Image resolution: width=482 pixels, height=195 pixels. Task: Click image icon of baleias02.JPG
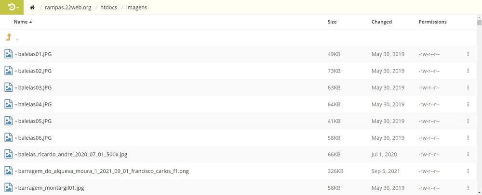click(x=9, y=71)
